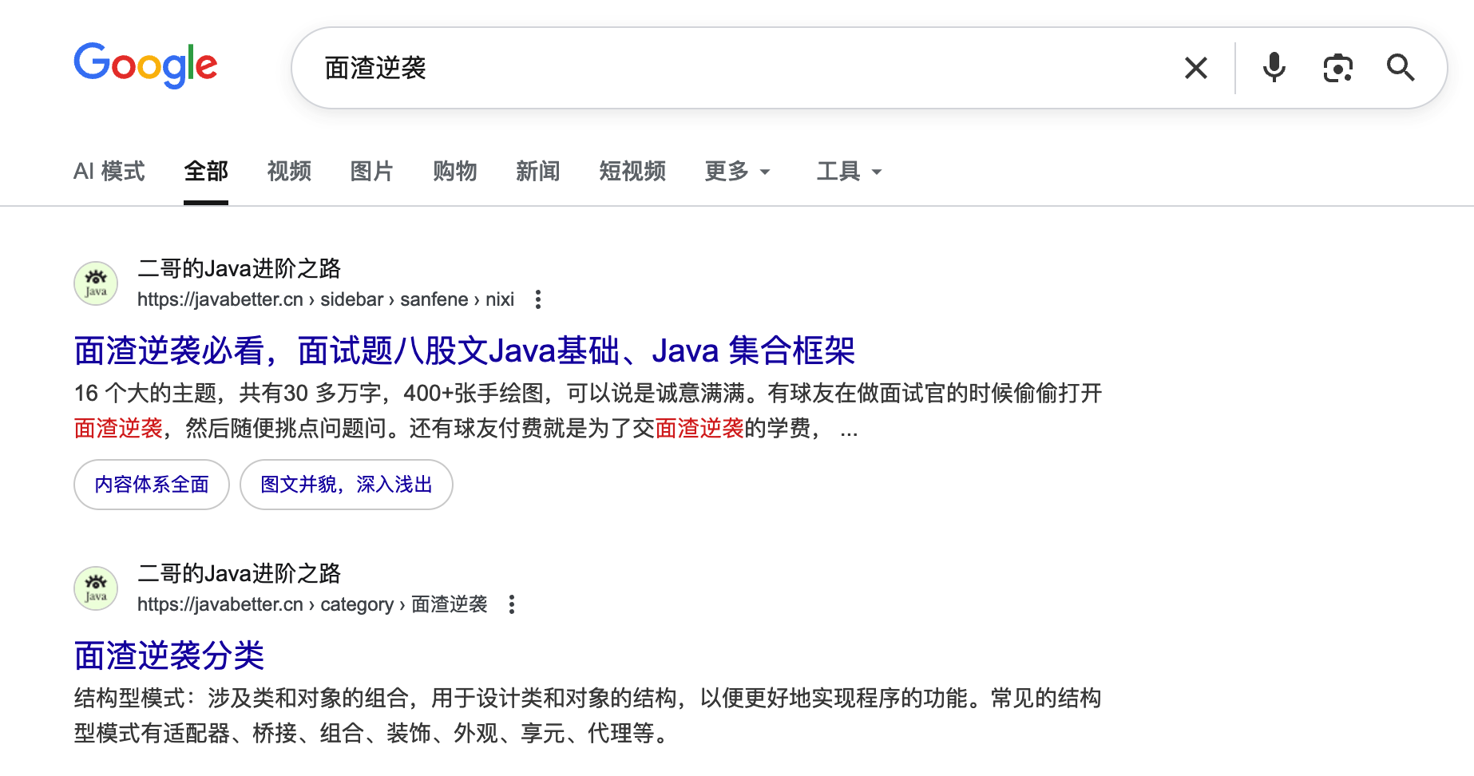
Task: Switch to the 视频 tab
Action: [x=289, y=171]
